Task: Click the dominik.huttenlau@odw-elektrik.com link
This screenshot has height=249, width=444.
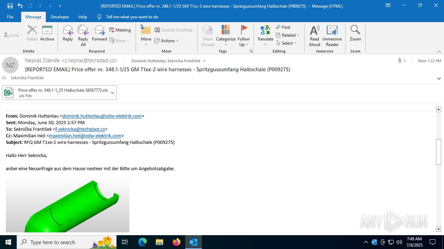Action: tap(102, 116)
